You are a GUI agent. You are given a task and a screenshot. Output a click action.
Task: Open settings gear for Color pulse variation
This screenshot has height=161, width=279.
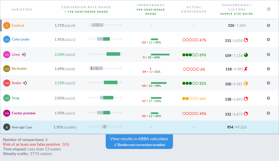click(x=268, y=40)
